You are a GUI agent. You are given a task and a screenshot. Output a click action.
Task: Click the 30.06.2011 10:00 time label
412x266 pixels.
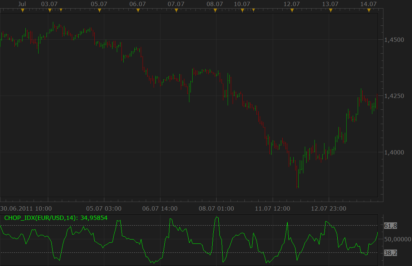(26, 208)
